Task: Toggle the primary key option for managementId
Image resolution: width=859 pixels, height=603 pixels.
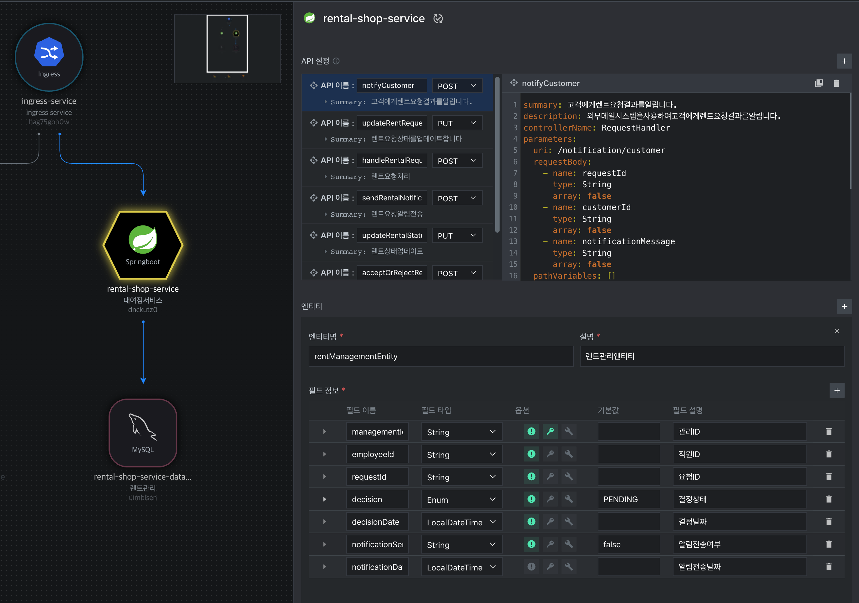Action: [550, 431]
